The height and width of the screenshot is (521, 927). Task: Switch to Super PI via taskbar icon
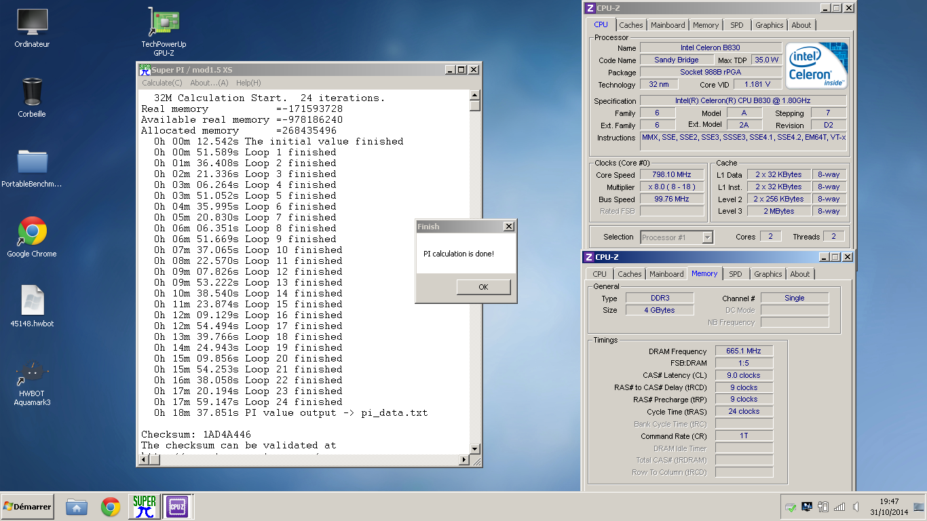(x=145, y=507)
